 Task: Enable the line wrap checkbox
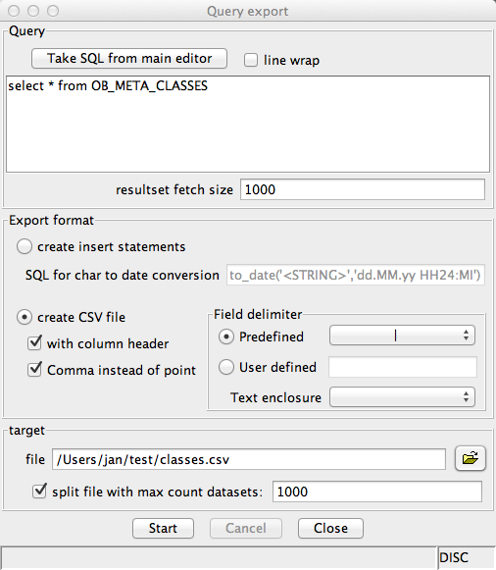(251, 60)
